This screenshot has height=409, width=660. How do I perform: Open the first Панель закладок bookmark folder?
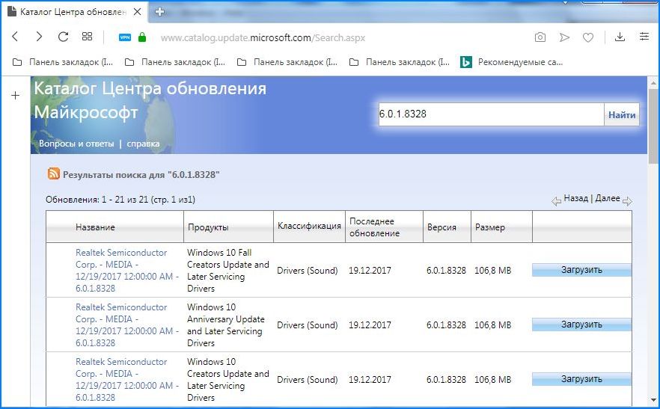[x=63, y=62]
